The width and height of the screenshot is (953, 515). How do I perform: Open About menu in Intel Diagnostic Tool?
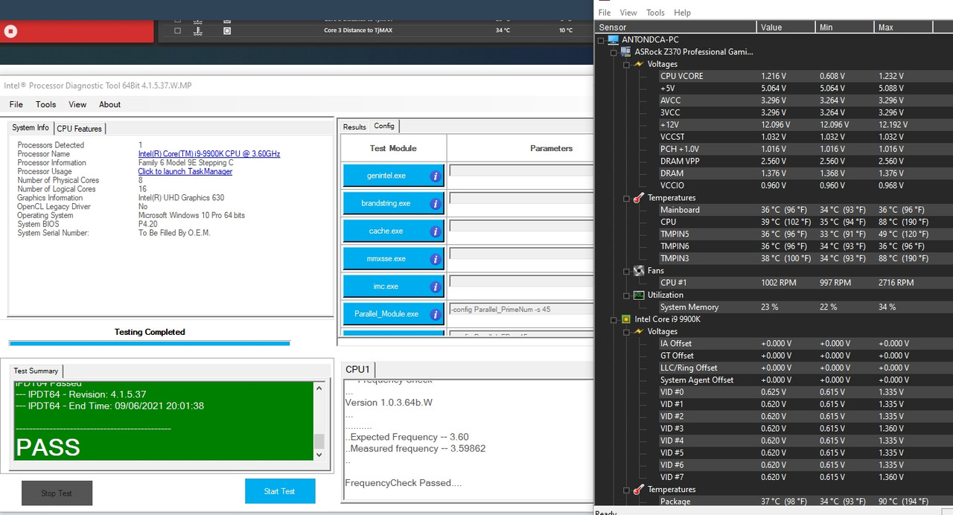point(109,105)
